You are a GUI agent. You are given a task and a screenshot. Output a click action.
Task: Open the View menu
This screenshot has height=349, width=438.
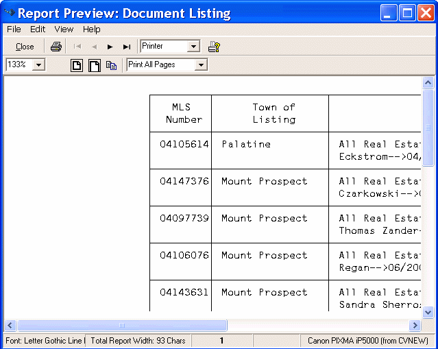pos(64,29)
